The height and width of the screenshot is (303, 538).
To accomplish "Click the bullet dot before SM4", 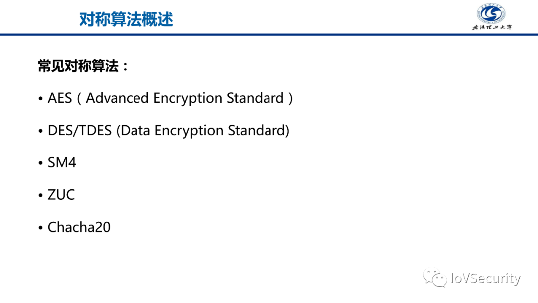I will [41, 163].
